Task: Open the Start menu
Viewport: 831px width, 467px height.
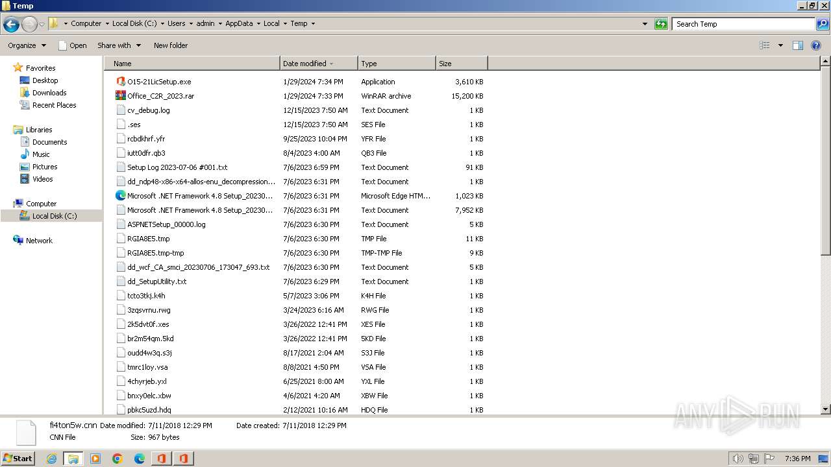Action: 18,459
